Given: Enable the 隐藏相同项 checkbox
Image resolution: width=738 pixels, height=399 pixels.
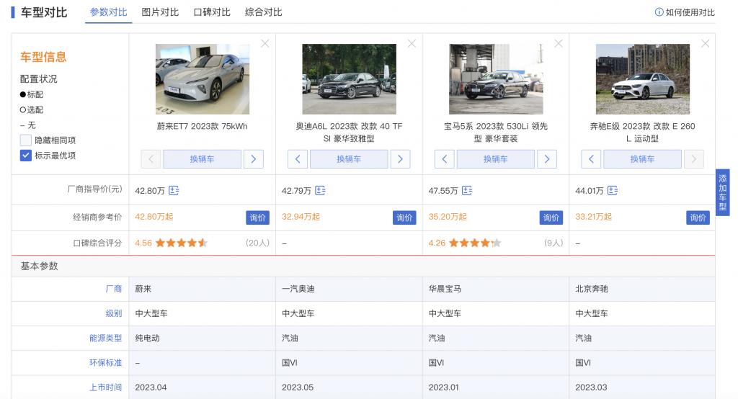Looking at the screenshot, I should [26, 140].
